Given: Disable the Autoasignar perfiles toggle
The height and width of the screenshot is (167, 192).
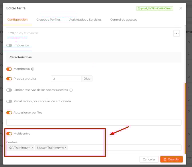Looking at the screenshot, I should (x=9, y=113).
